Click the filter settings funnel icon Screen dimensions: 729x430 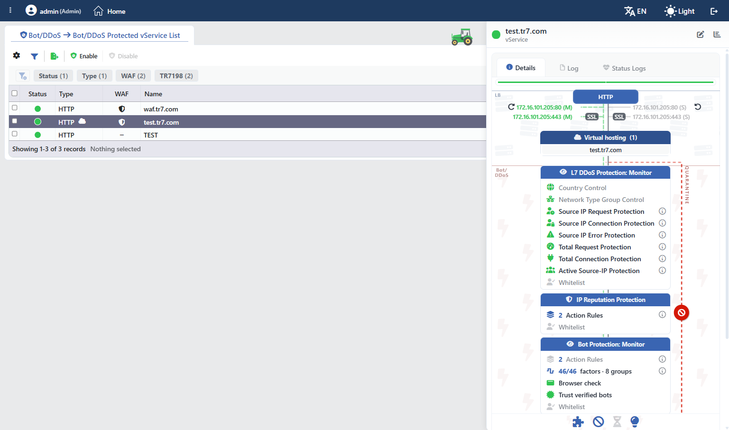[x=23, y=76]
